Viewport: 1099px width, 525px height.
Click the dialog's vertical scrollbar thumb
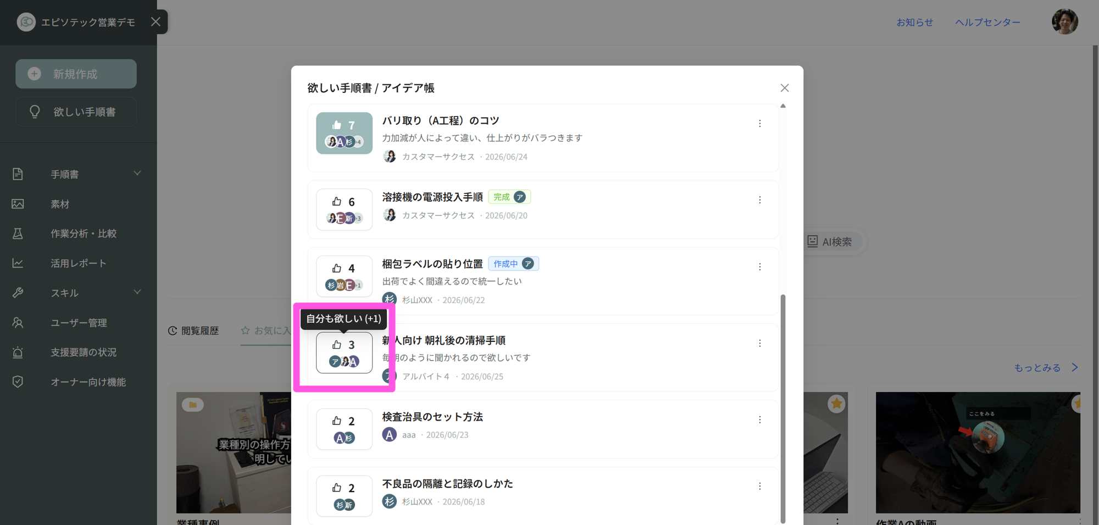click(783, 409)
